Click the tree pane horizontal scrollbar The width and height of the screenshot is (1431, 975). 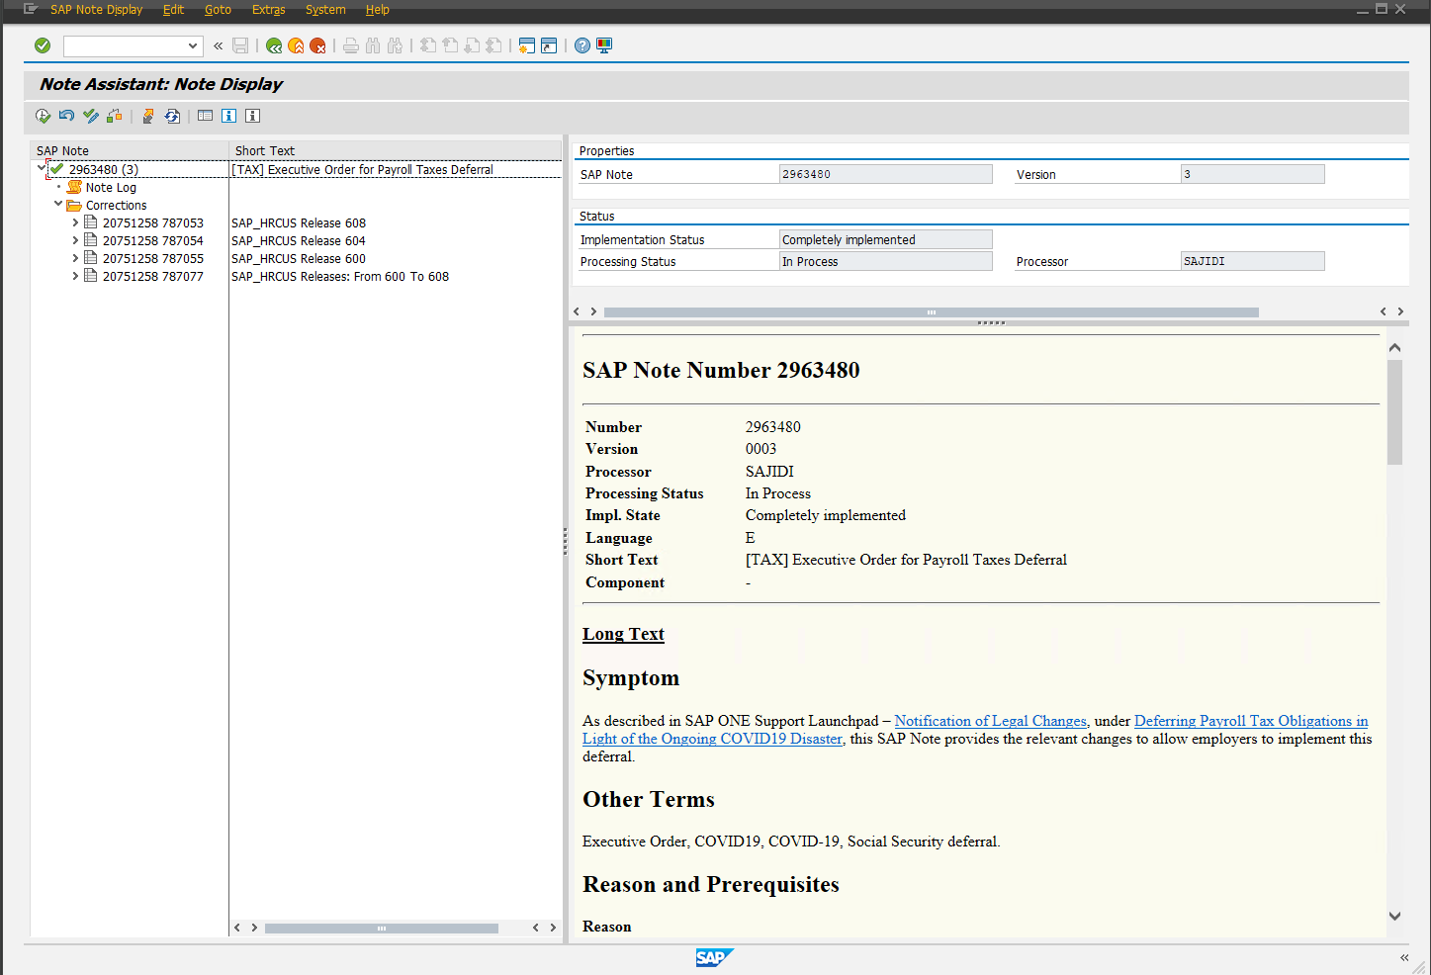coord(381,928)
